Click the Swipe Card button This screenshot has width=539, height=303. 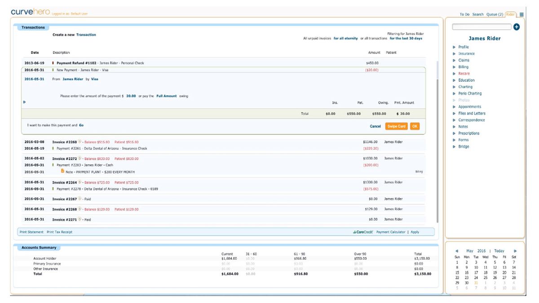(x=396, y=126)
